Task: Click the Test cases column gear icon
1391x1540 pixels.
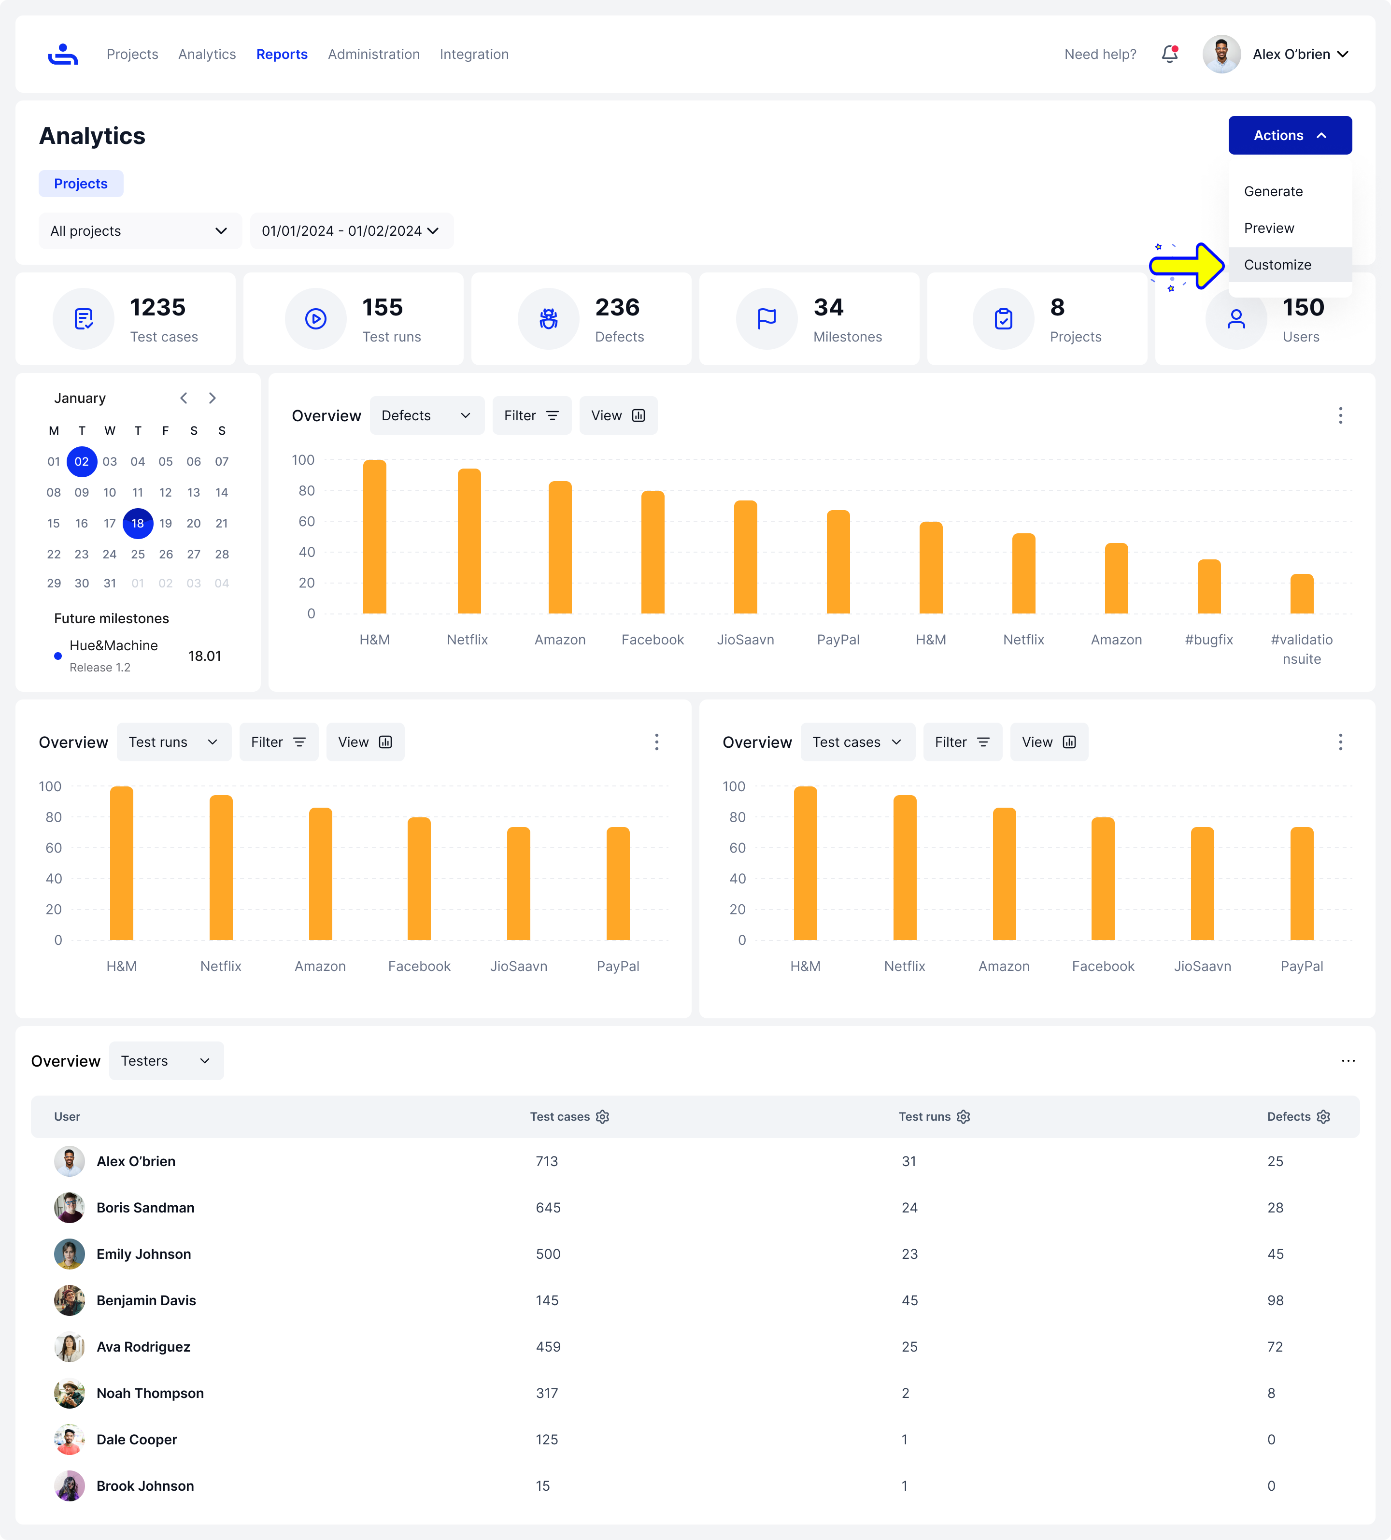Action: (603, 1117)
